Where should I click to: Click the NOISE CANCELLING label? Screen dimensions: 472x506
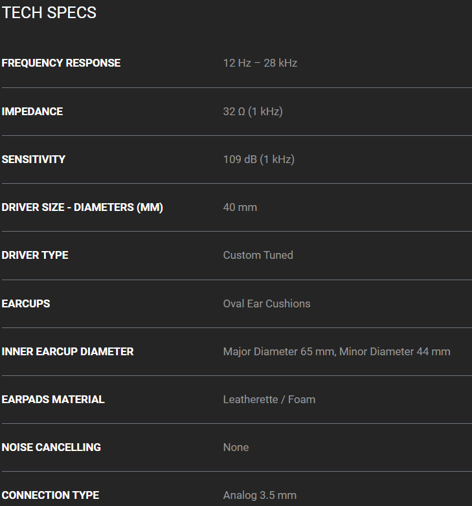tap(51, 447)
